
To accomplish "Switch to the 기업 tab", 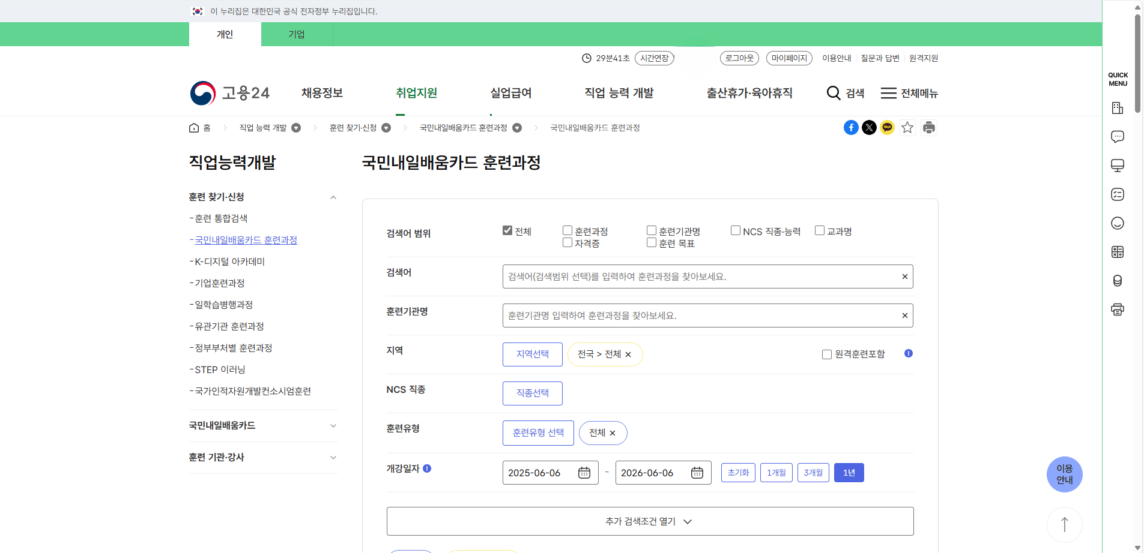I will tap(297, 34).
